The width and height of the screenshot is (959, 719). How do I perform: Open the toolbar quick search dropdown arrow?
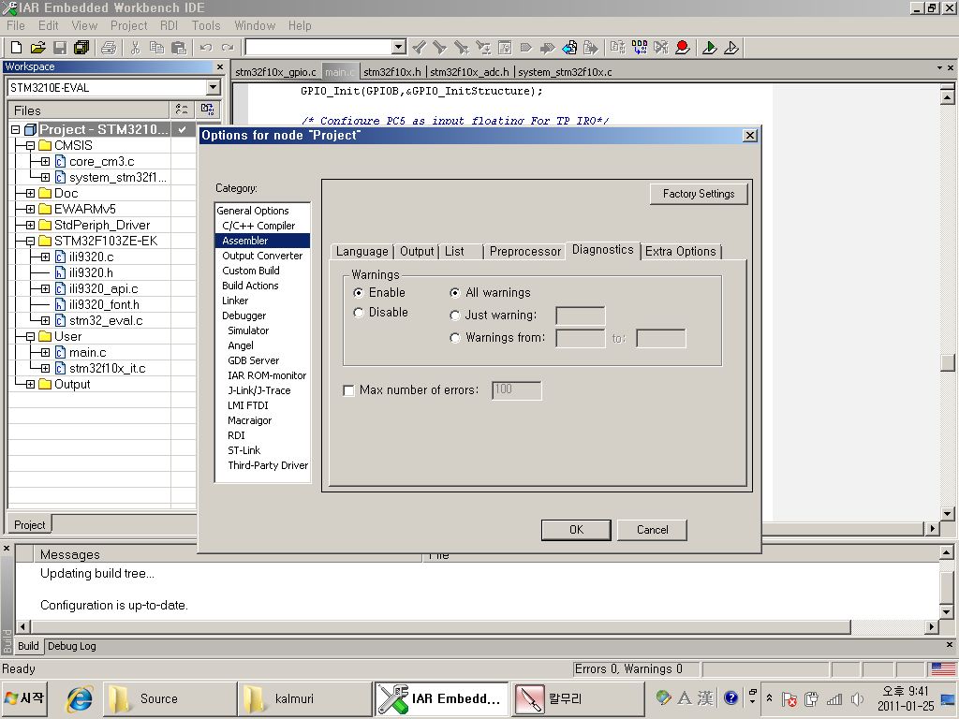(x=398, y=47)
